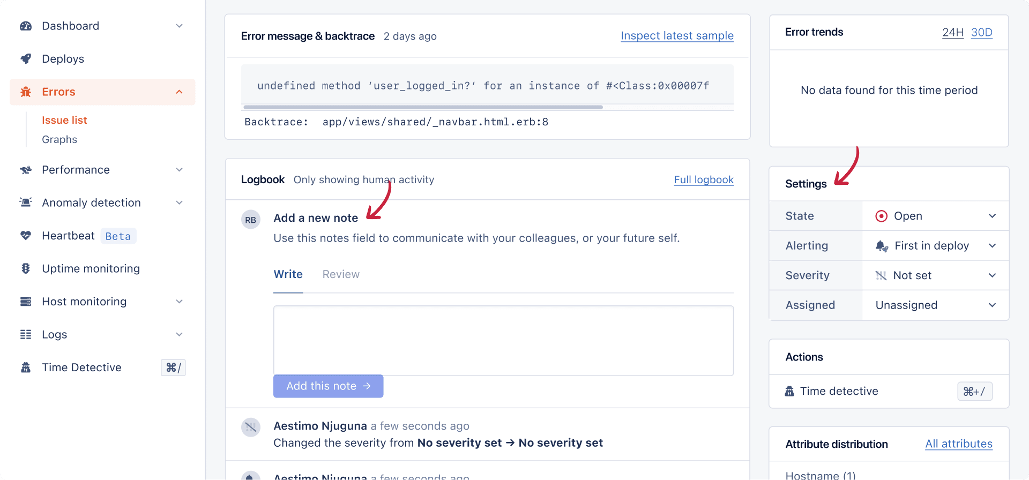This screenshot has height=480, width=1029.
Task: Open Performance via the rabbit icon
Action: pyautogui.click(x=26, y=169)
